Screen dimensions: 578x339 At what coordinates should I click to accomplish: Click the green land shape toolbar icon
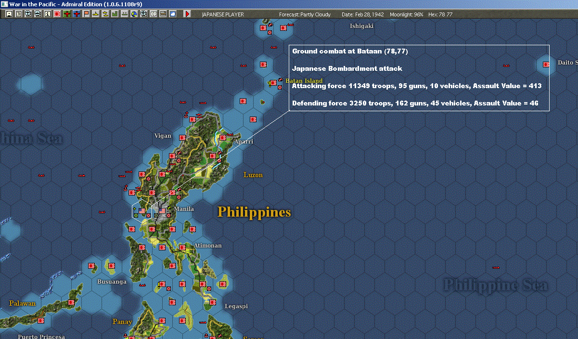[115, 14]
